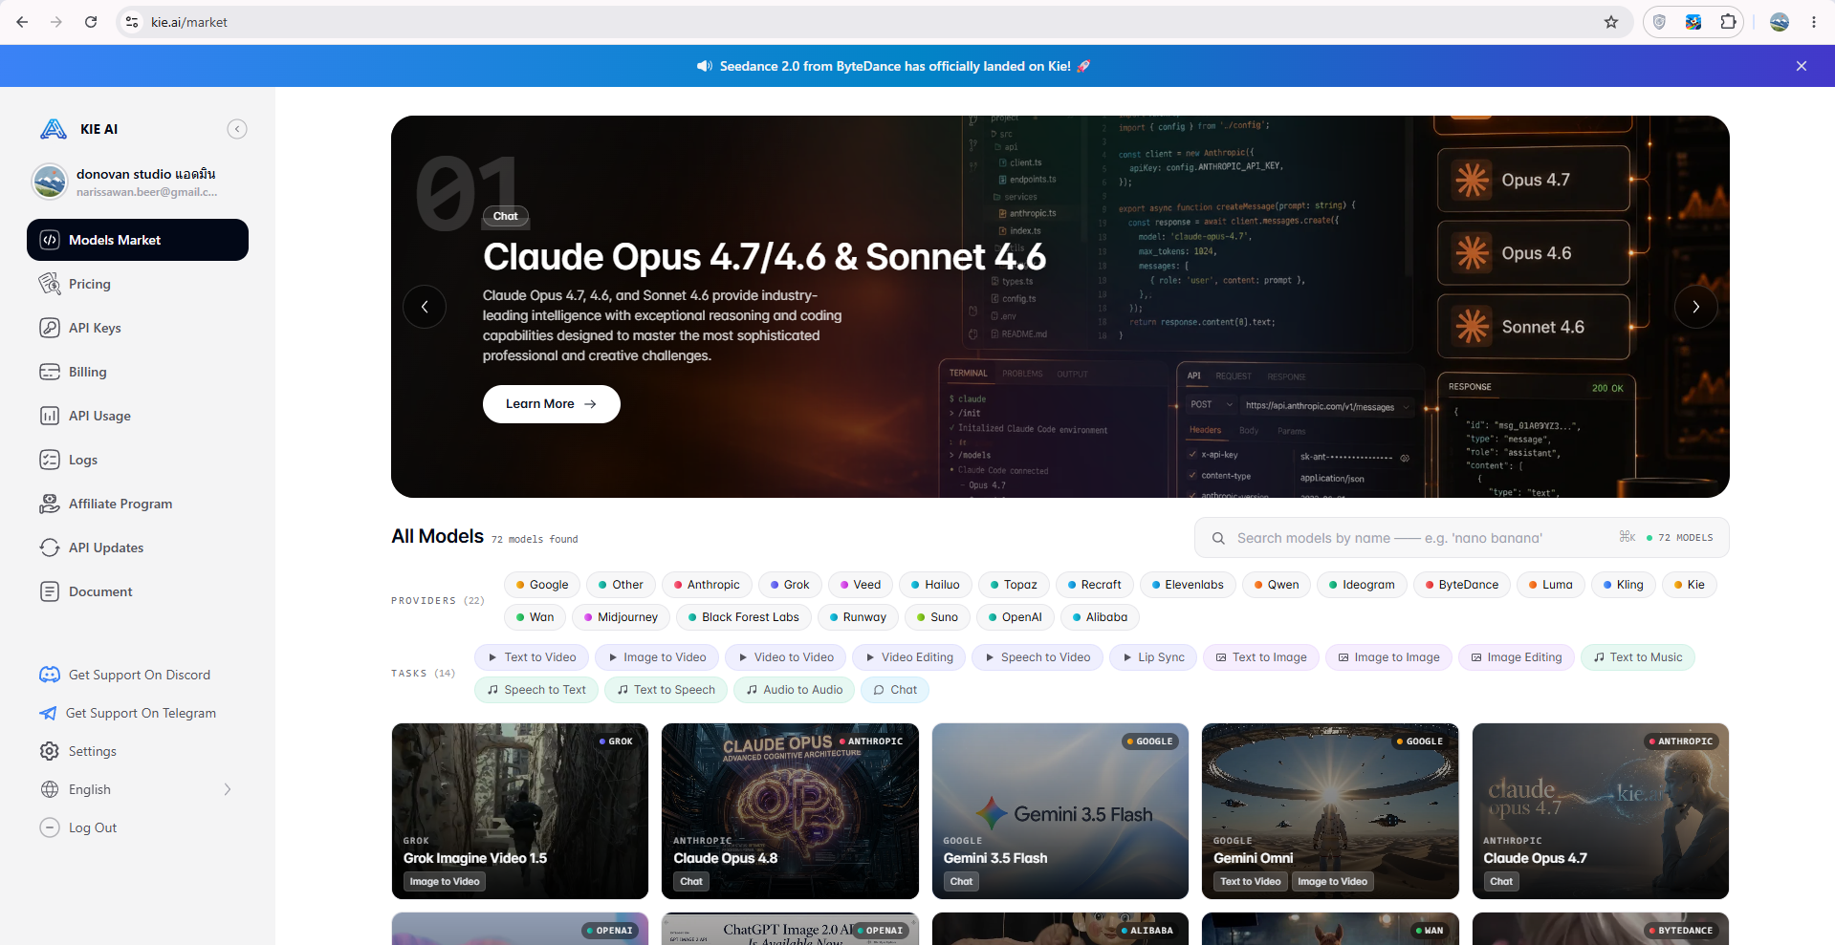Viewport: 1835px width, 945px height.
Task: Select the Text to Music task filter
Action: tap(1638, 657)
